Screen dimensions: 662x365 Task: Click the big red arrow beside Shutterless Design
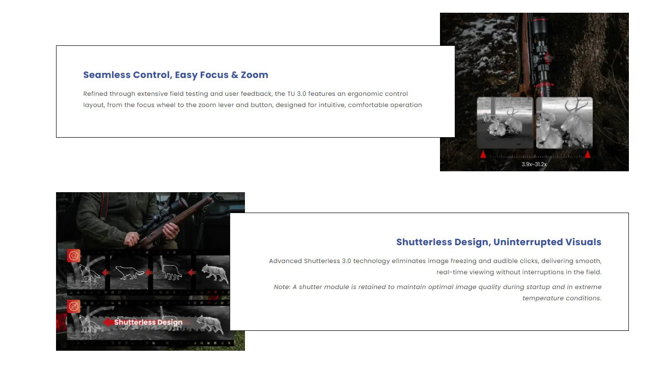click(x=107, y=322)
